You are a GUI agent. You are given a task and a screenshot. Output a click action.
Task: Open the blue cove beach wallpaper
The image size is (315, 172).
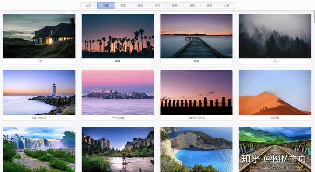pos(196,149)
